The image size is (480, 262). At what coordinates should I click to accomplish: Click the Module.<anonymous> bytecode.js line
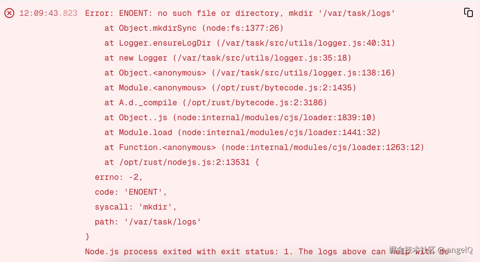230,88
